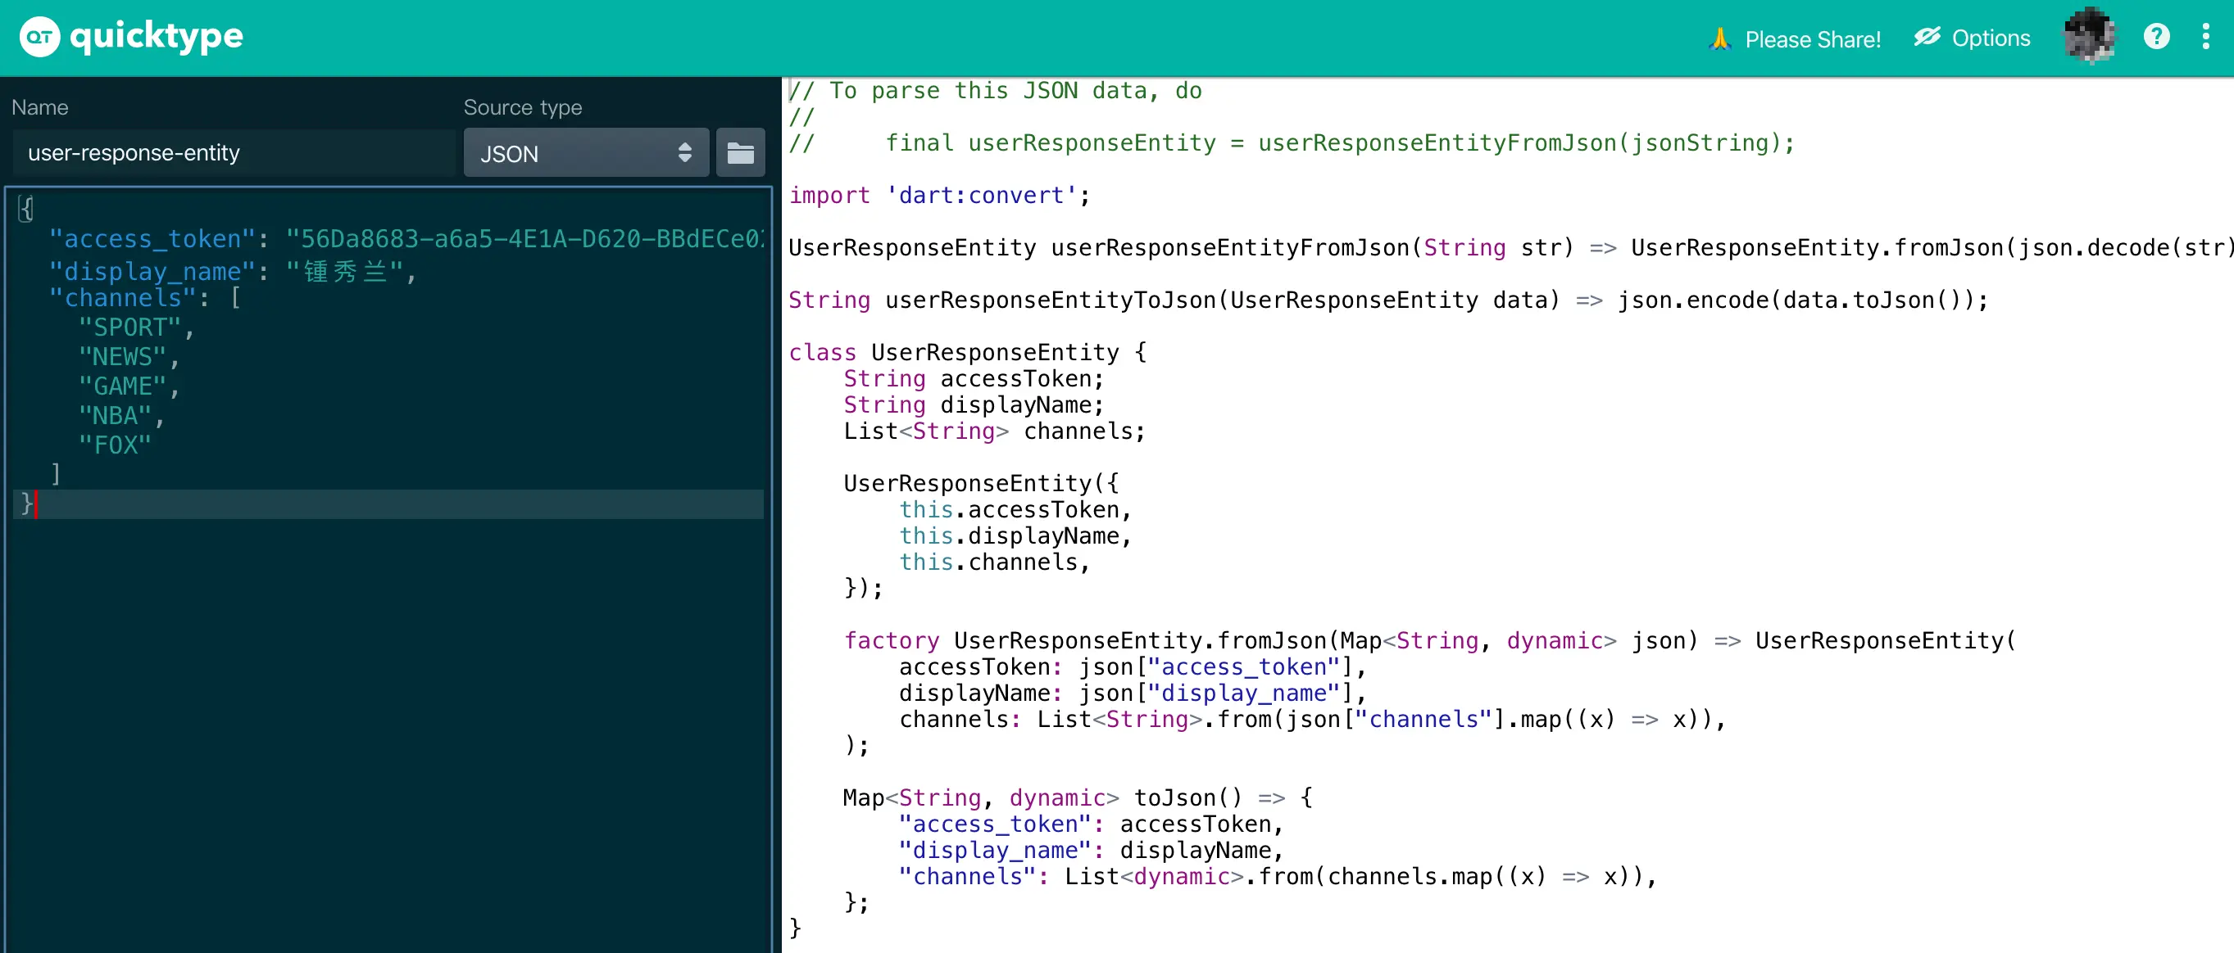Screen dimensions: 2234x953
Task: Open the user avatar picture
Action: 2088,36
